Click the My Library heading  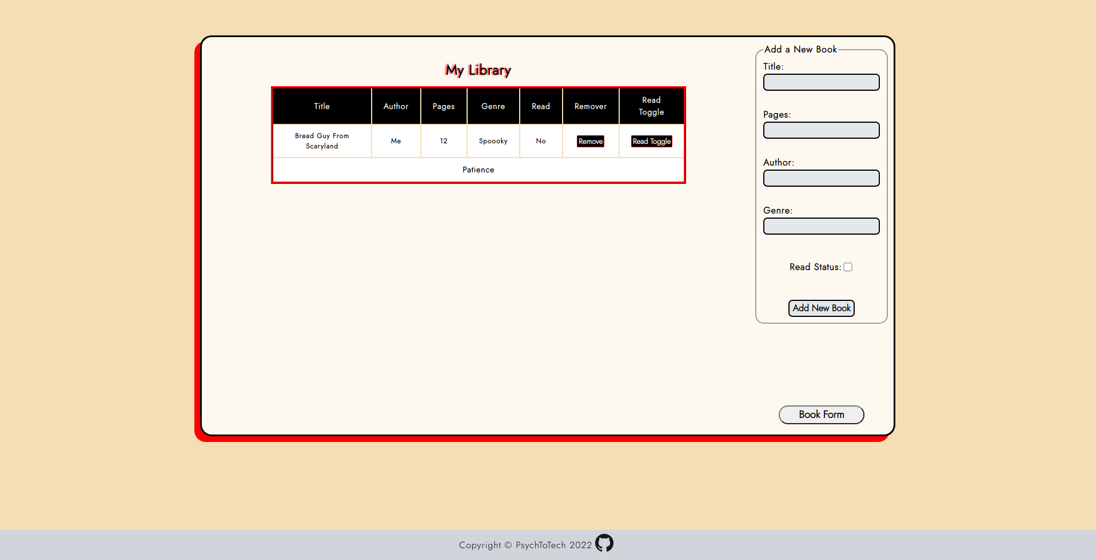tap(478, 70)
